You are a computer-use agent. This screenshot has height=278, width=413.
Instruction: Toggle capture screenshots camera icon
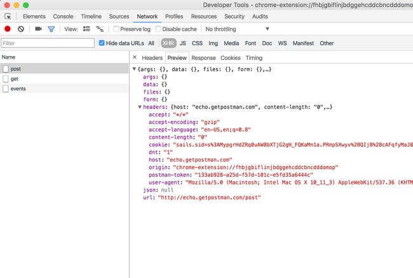[x=39, y=29]
